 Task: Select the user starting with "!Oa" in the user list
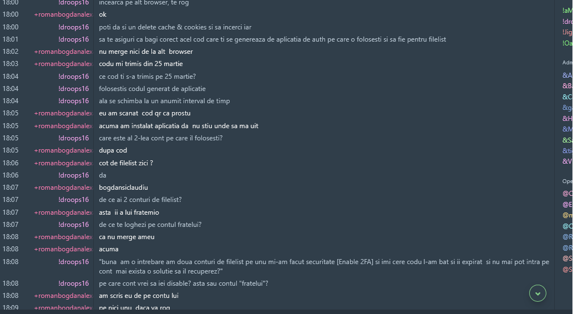pyautogui.click(x=567, y=43)
